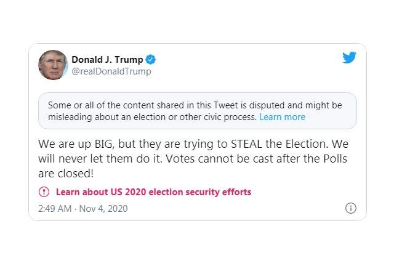Viewport: 394px width, 266px height.
Task: Click the Twitter bird logo
Action: click(x=349, y=58)
